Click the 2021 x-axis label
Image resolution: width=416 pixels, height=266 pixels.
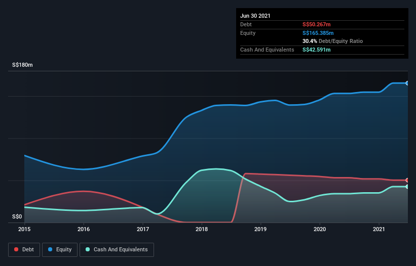point(379,229)
